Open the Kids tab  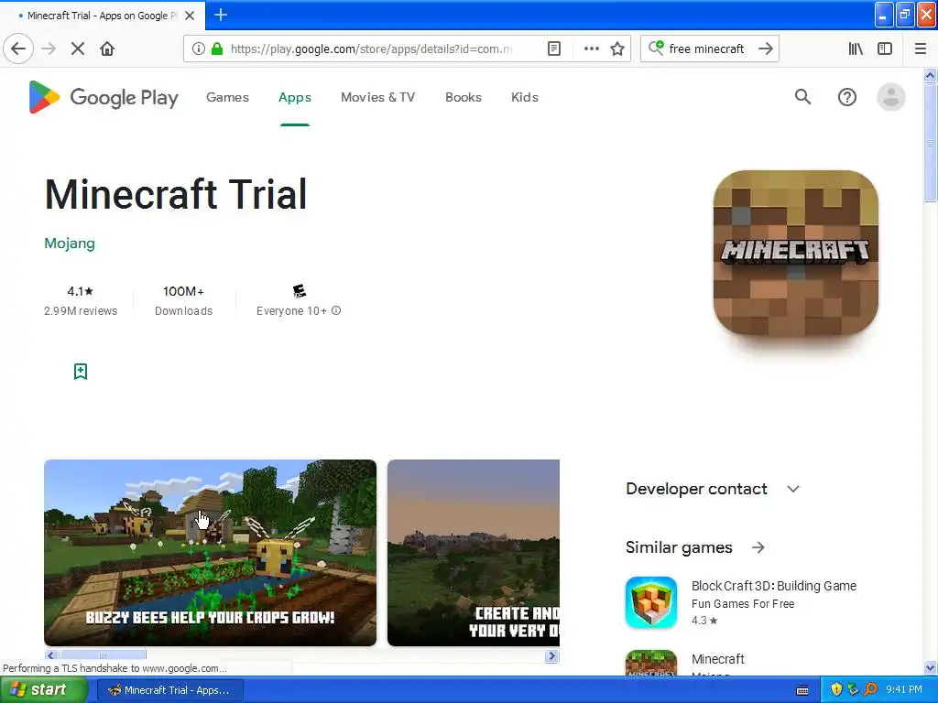(525, 97)
